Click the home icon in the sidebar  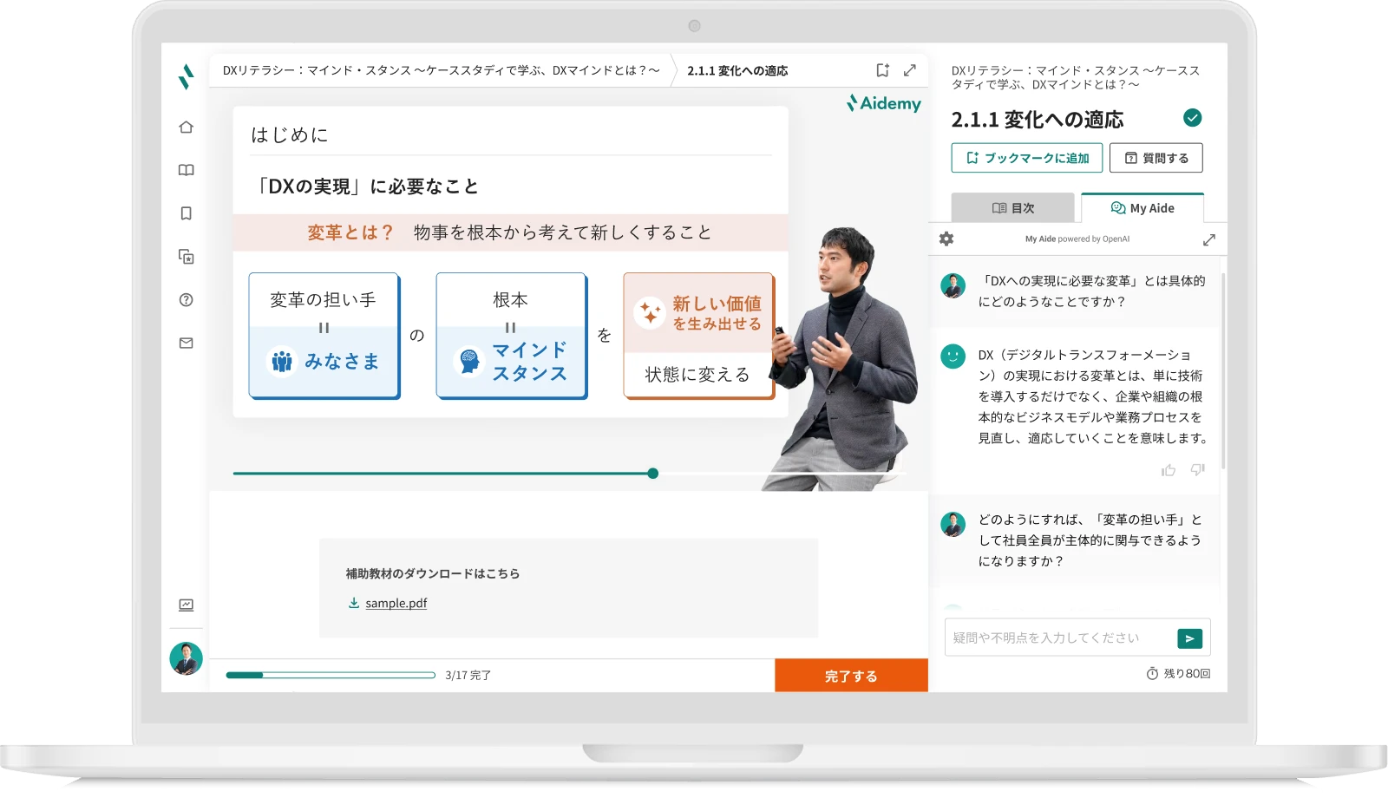click(x=186, y=128)
